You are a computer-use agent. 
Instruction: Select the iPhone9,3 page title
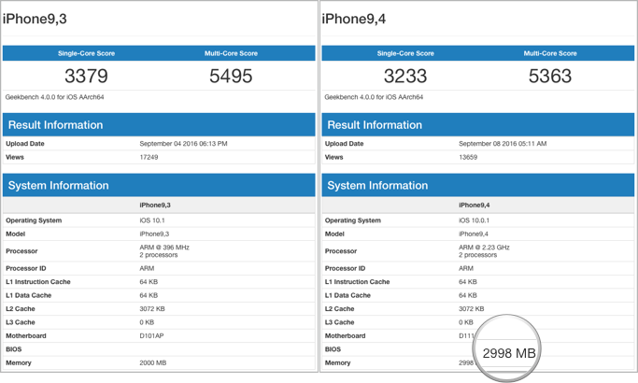click(x=35, y=19)
